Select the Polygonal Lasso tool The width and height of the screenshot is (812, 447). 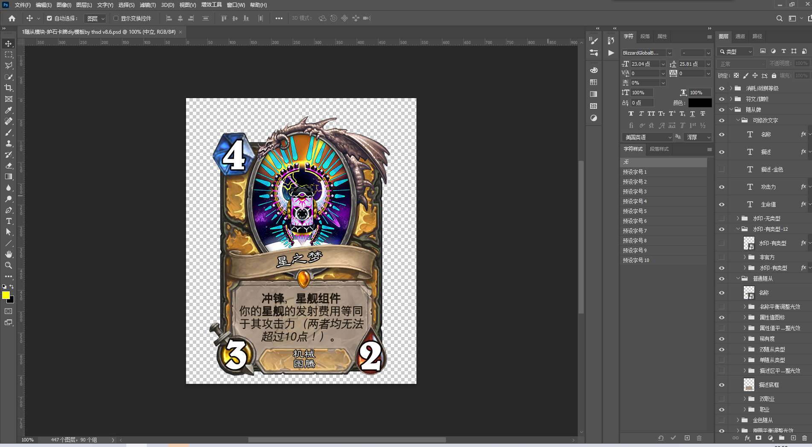tap(9, 66)
